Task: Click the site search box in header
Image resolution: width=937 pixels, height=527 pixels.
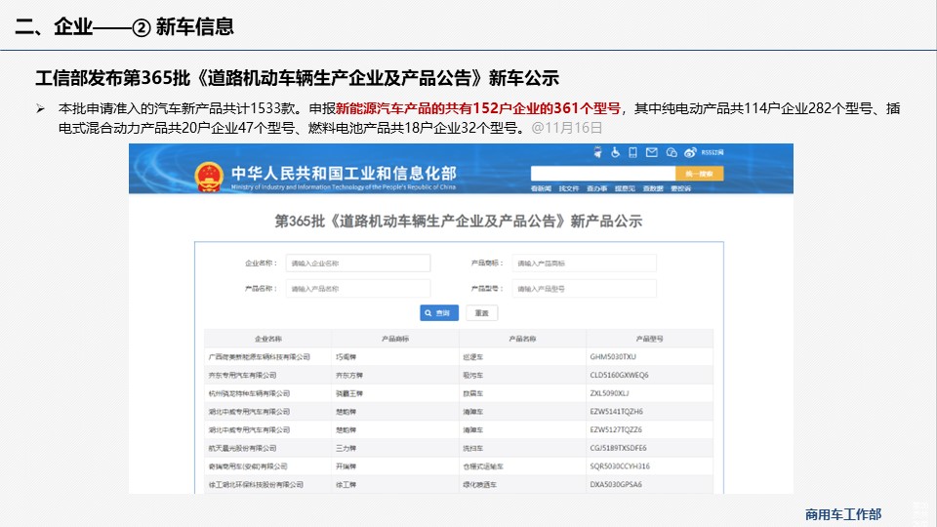Action: (603, 174)
